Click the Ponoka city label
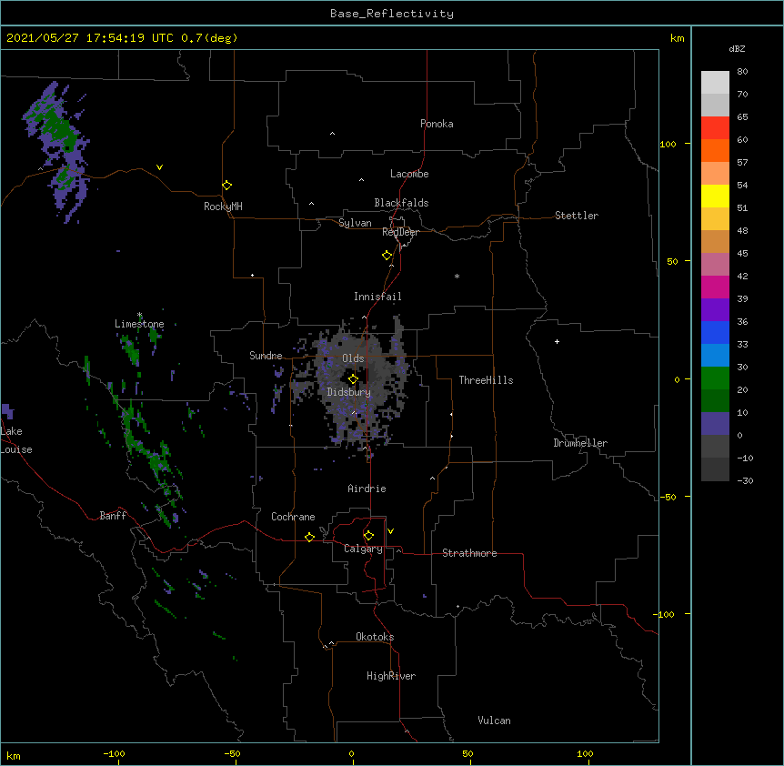This screenshot has width=784, height=766. coord(437,124)
